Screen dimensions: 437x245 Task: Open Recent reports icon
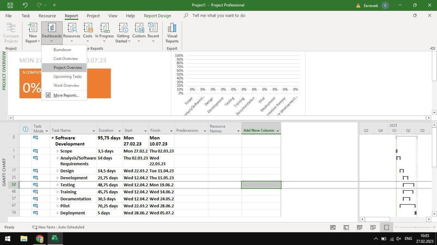(153, 33)
